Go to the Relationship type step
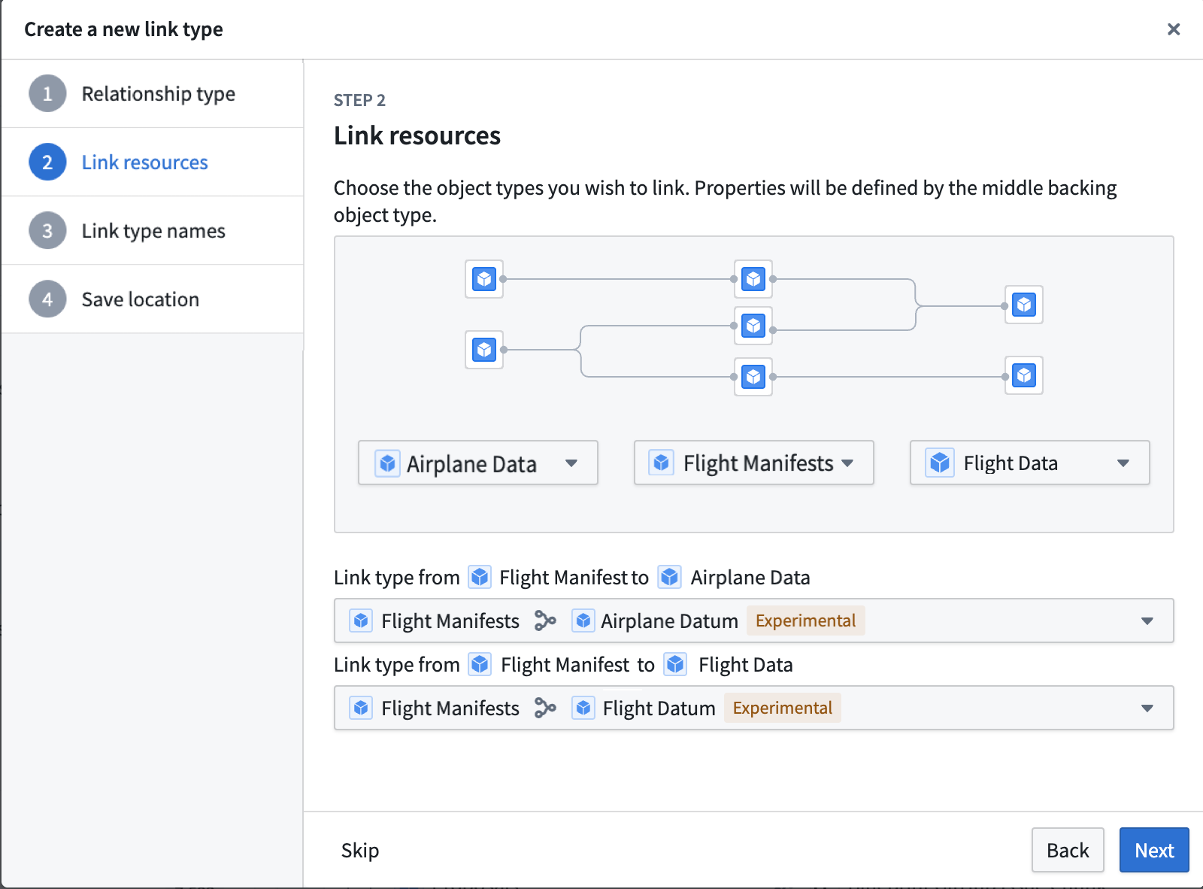This screenshot has height=889, width=1203. (157, 93)
